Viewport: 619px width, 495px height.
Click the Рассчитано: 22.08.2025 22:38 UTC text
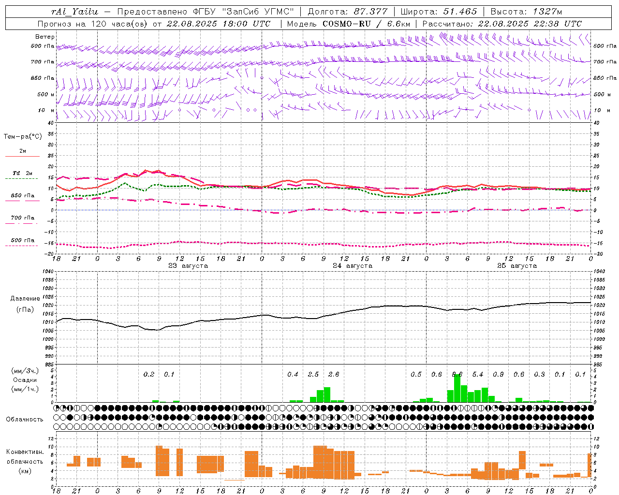502,24
